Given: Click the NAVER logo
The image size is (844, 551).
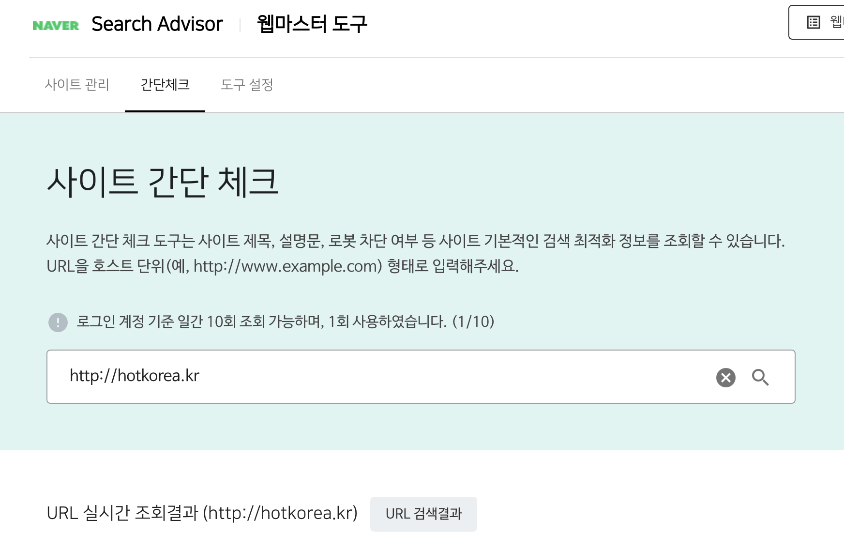Looking at the screenshot, I should [56, 26].
